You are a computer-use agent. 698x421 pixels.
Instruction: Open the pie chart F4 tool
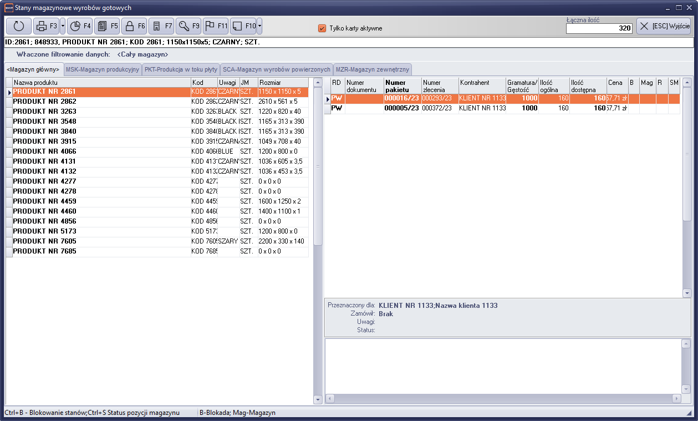coord(80,26)
